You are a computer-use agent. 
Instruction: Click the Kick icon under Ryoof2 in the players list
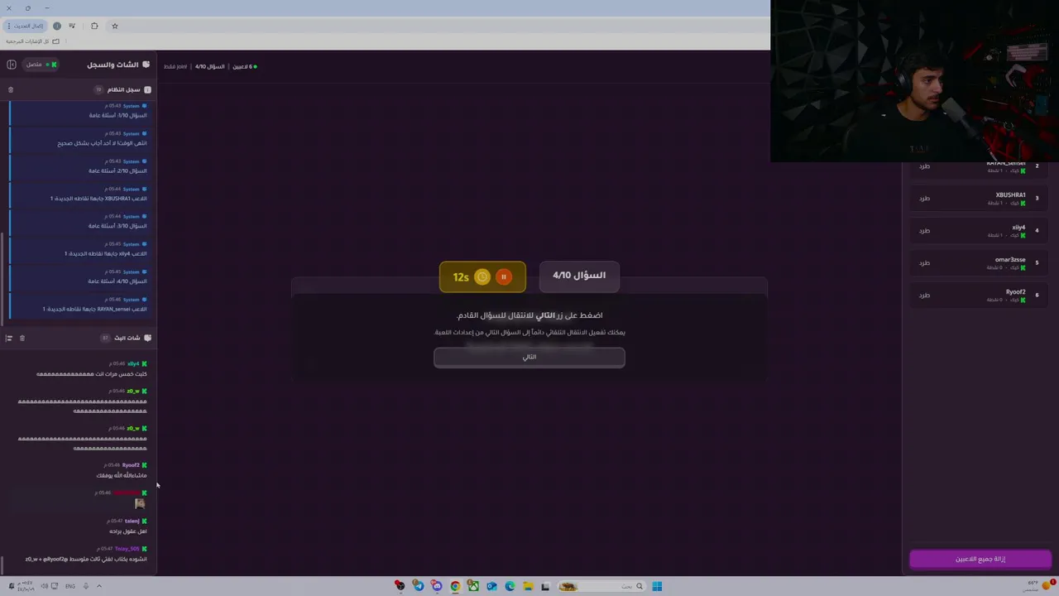pos(1023,300)
